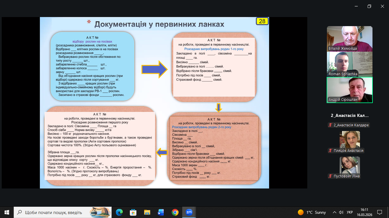Image resolution: width=389 pixels, height=218 pixels.
Task: Click the name label 'Віталій Жемойда'
Action: pyautogui.click(x=343, y=49)
